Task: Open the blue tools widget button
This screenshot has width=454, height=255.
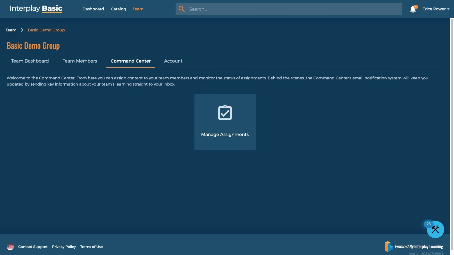Action: [x=435, y=229]
